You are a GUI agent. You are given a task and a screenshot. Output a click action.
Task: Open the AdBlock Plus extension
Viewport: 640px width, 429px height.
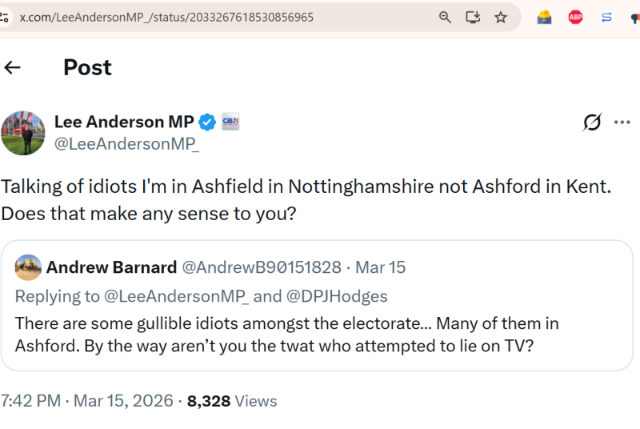575,17
